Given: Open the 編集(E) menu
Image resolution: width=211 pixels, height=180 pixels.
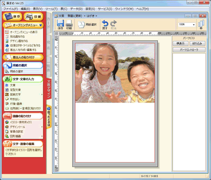Looking at the screenshot, I should click(x=25, y=9).
